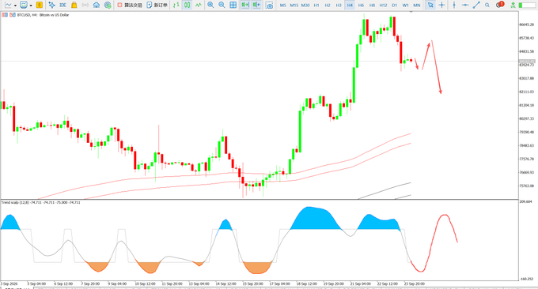Click the yellow dollar symbols icon

tap(40, 6)
